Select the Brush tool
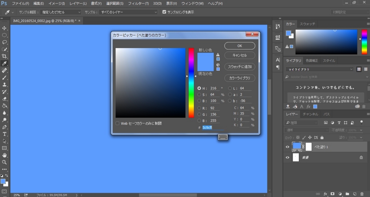 (x=4, y=77)
